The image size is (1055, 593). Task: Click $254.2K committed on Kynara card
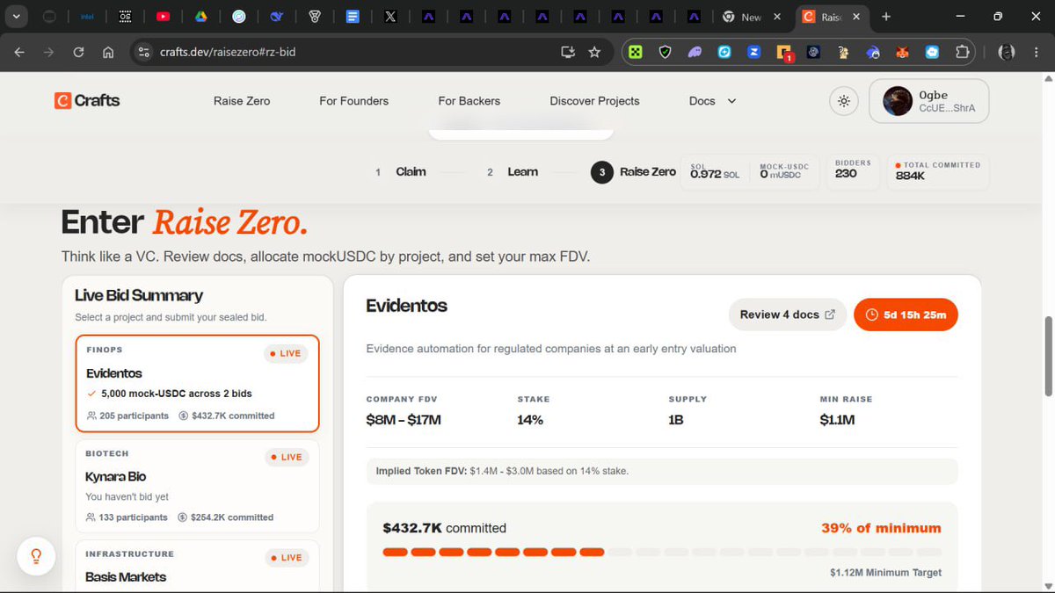coord(226,517)
